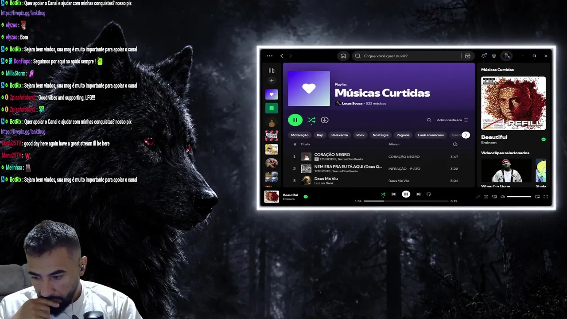Mute with the speaker volume icon
The image size is (567, 319).
coord(503,197)
